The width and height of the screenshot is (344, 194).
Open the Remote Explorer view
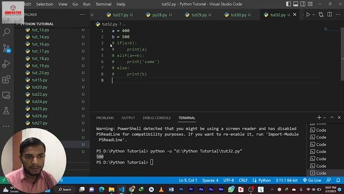point(6,95)
